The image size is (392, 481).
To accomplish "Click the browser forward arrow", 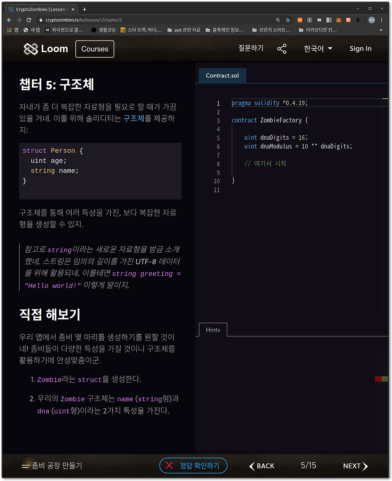I will 19,20.
